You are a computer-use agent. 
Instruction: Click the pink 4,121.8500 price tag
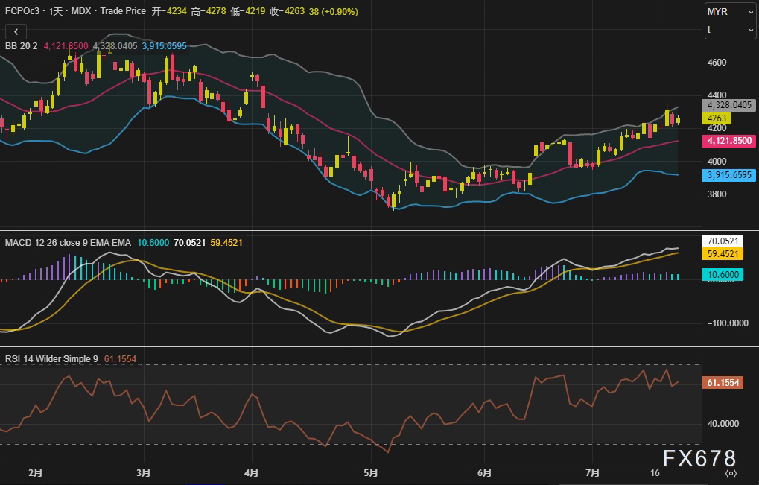tap(730, 141)
